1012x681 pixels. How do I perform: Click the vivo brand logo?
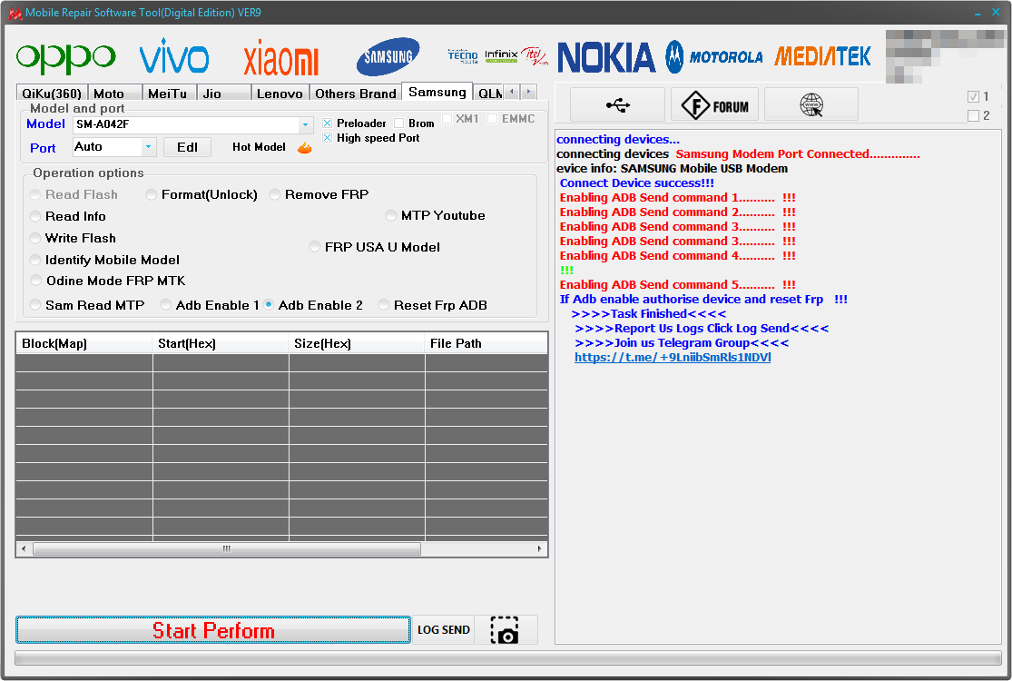tap(174, 56)
